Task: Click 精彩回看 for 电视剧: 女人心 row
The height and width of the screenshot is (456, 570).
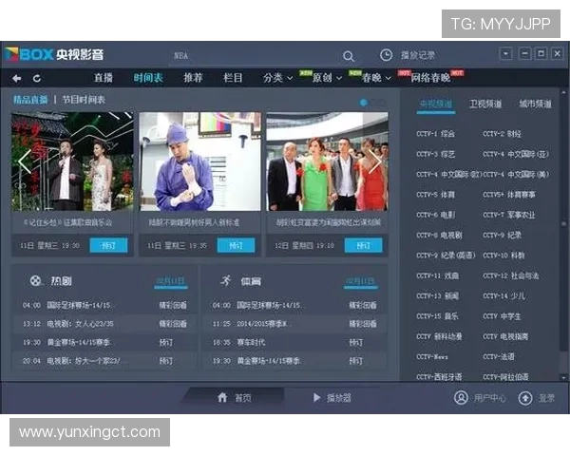Action: [x=173, y=324]
